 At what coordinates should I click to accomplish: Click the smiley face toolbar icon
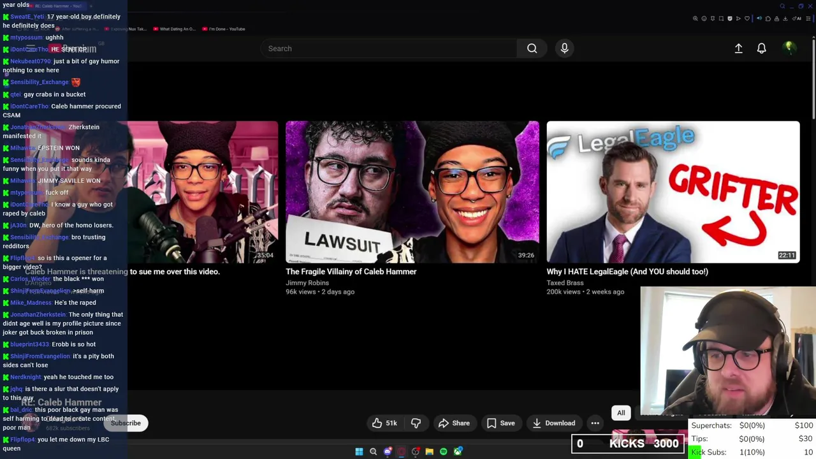pyautogui.click(x=704, y=18)
